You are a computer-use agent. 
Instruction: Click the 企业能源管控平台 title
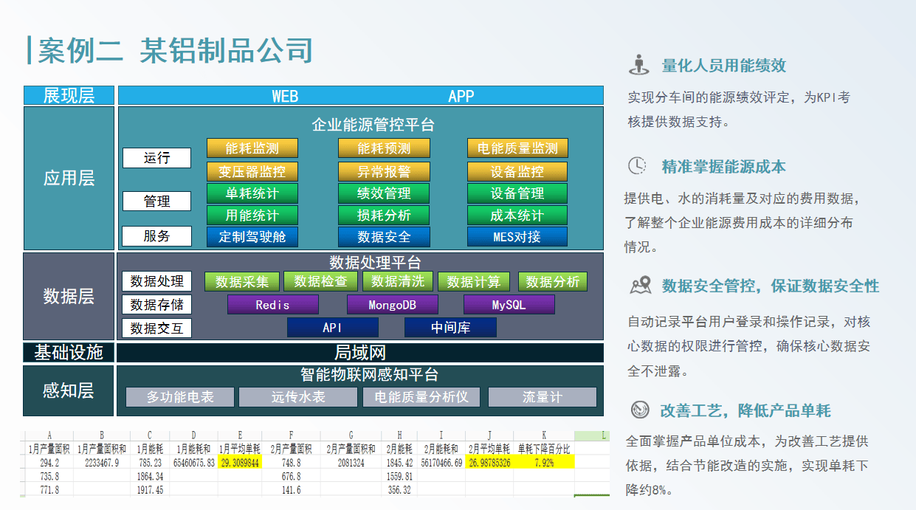pyautogui.click(x=373, y=124)
